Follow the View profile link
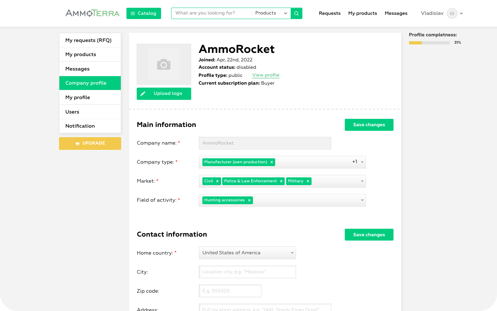497x311 pixels. pyautogui.click(x=266, y=75)
